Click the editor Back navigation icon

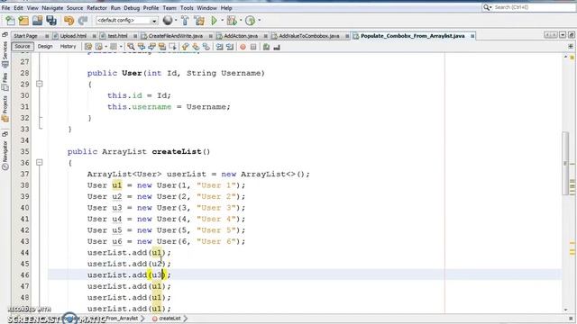[98, 47]
